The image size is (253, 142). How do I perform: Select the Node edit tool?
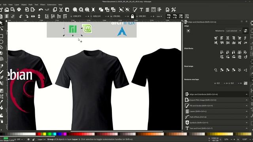(1, 29)
